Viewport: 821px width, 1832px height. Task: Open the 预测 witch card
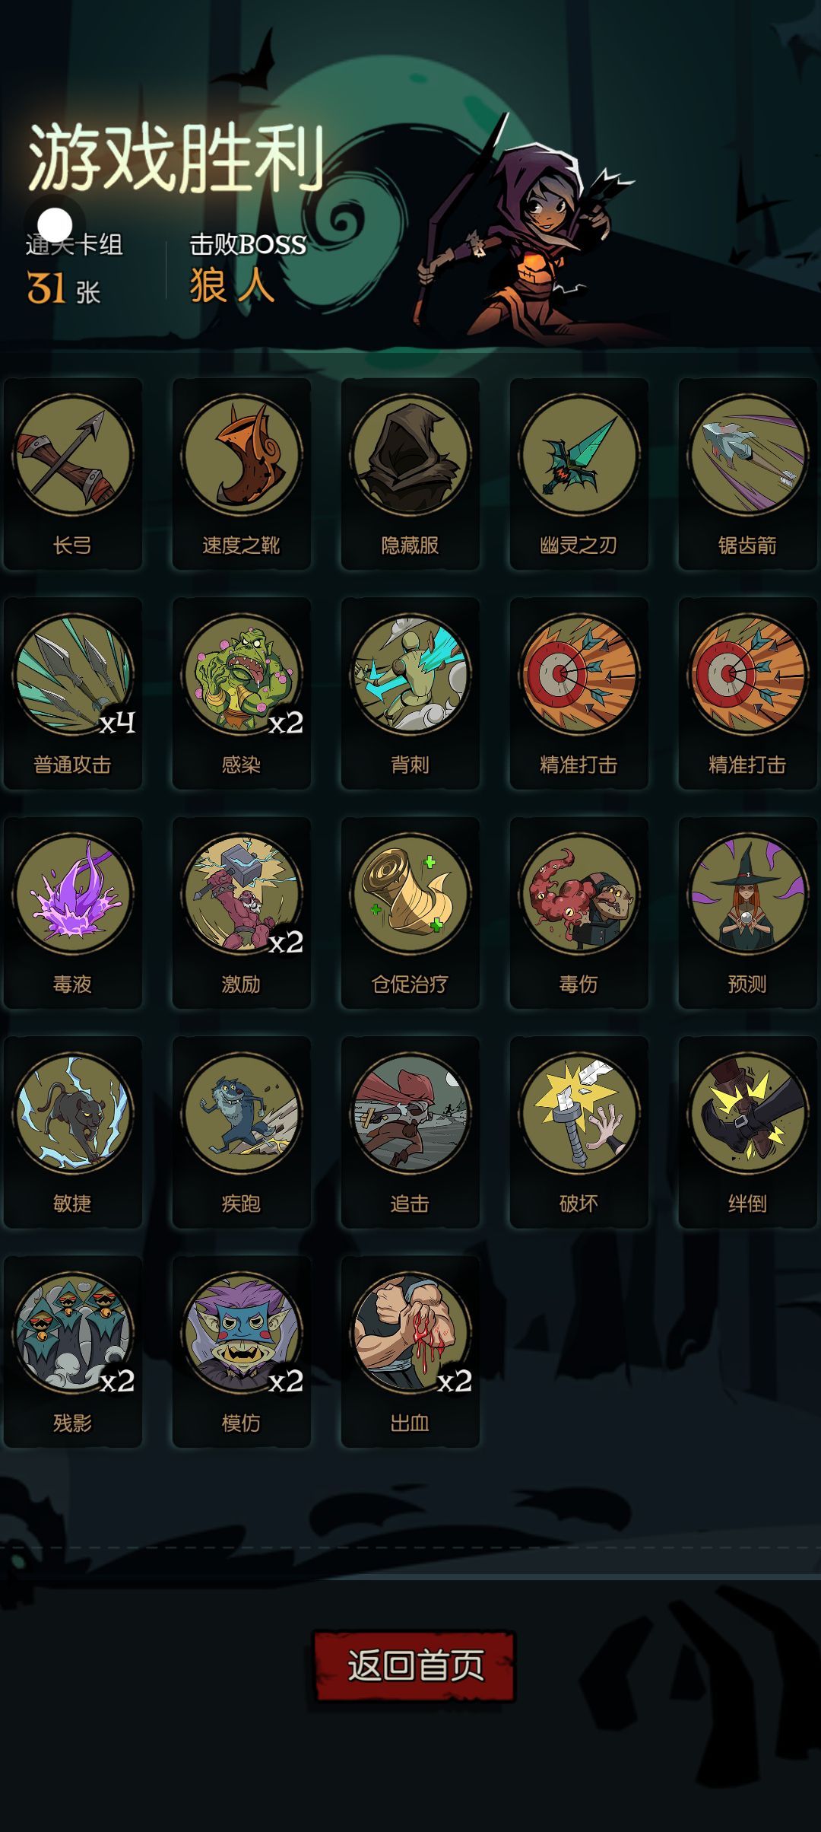point(748,893)
